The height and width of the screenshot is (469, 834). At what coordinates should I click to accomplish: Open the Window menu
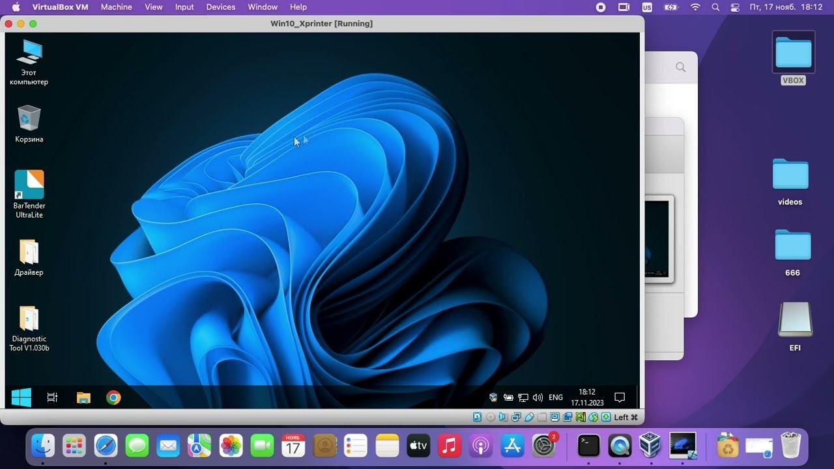[x=263, y=7]
